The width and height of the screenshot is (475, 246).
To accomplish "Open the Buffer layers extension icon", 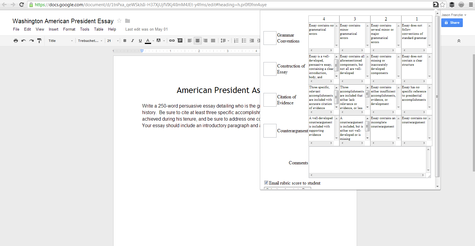I will point(452,4).
